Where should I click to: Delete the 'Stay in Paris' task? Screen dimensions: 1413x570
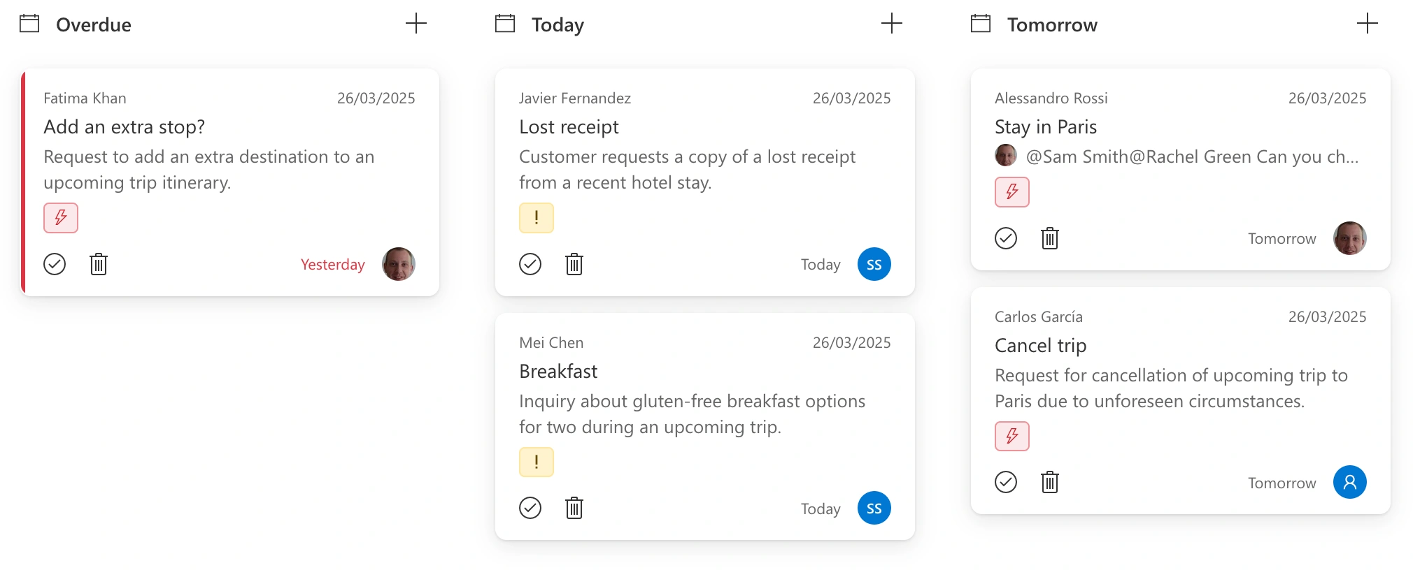coord(1050,238)
